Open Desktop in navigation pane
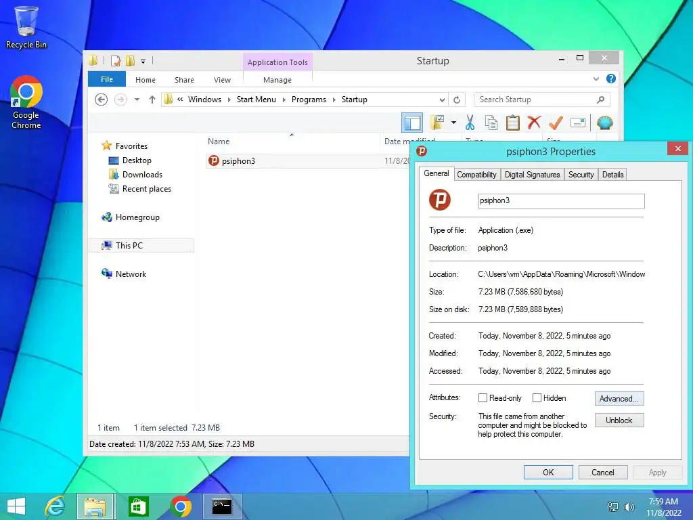Viewport: 693px width, 520px height. click(x=137, y=160)
